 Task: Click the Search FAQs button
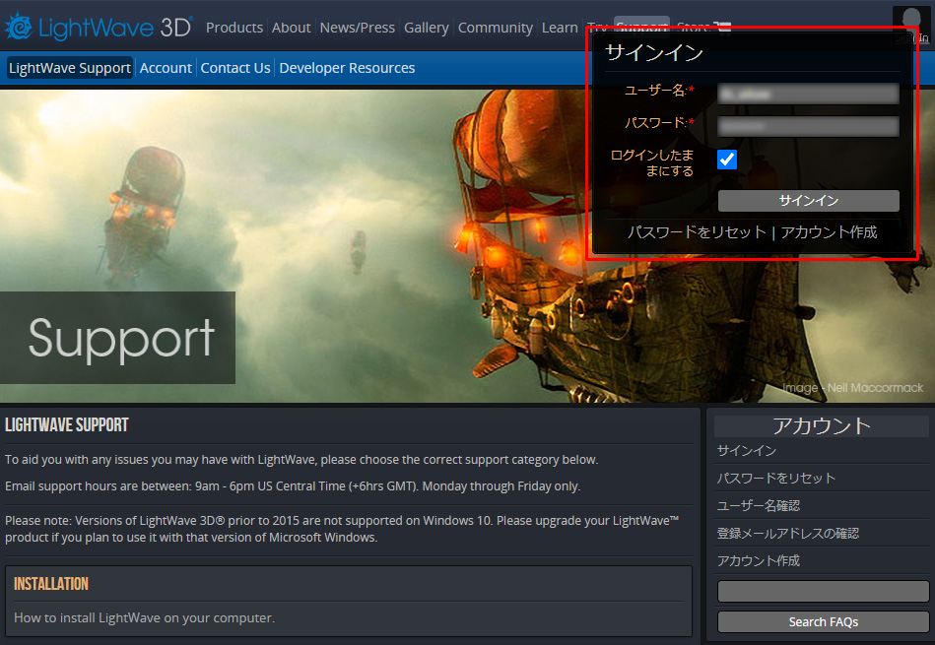pos(823,622)
